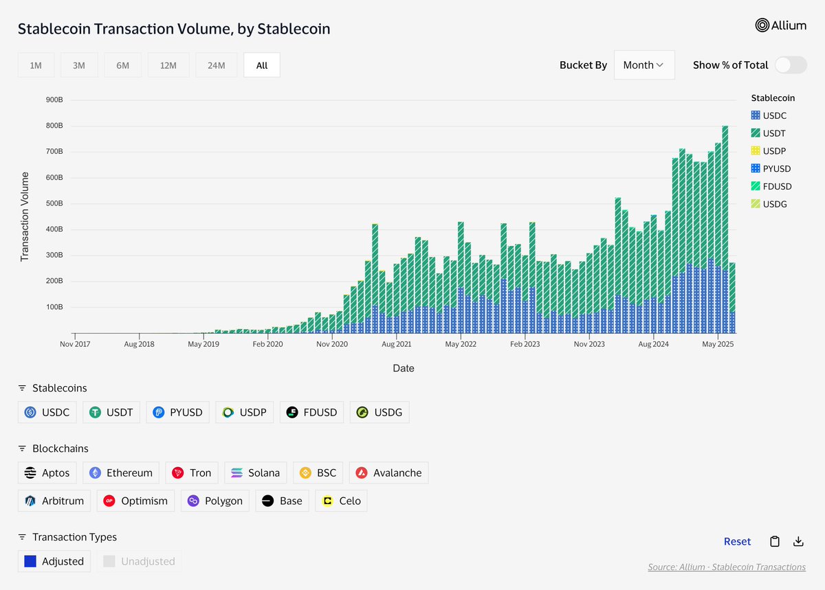Click the Tron red icon
The width and height of the screenshot is (825, 590).
point(178,473)
